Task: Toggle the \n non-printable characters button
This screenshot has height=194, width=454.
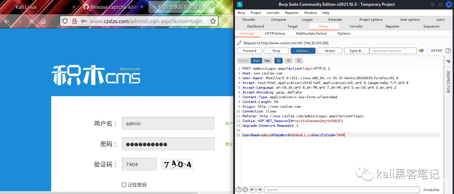Action: tap(288, 61)
